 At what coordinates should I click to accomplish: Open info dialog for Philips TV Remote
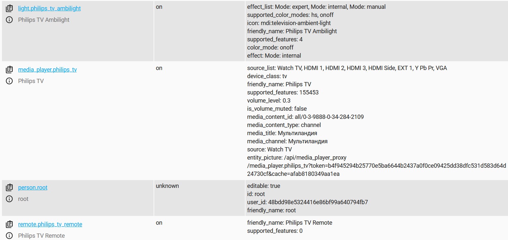tap(9, 235)
